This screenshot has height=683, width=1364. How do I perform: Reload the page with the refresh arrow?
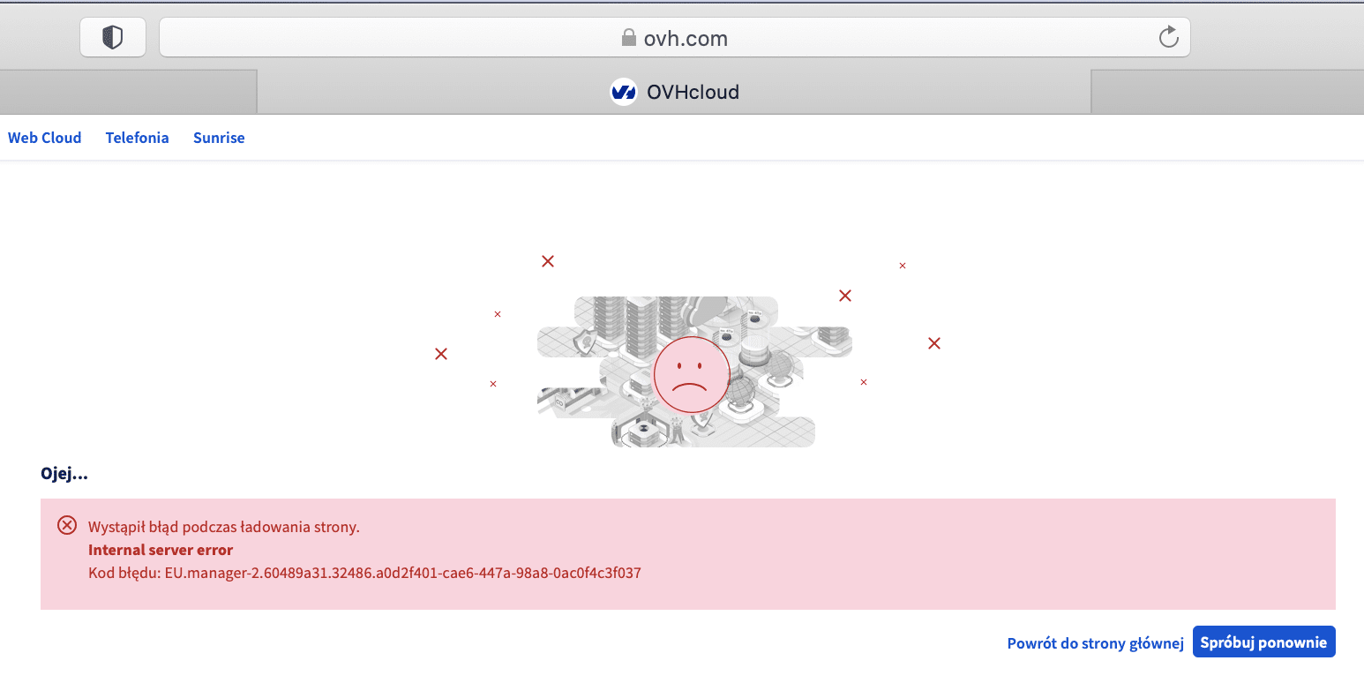(x=1168, y=37)
